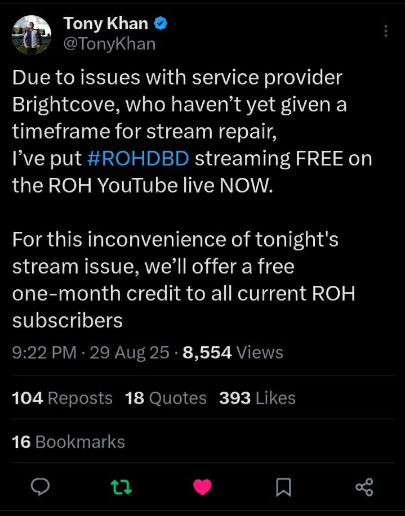Open the 8,554 Views analytics
This screenshot has height=516, width=405.
[233, 352]
